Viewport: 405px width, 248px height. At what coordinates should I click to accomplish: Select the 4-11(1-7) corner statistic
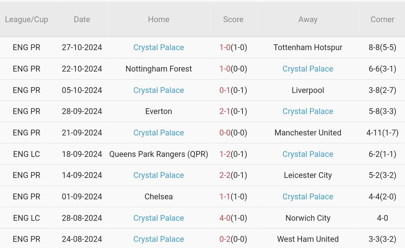[382, 133]
